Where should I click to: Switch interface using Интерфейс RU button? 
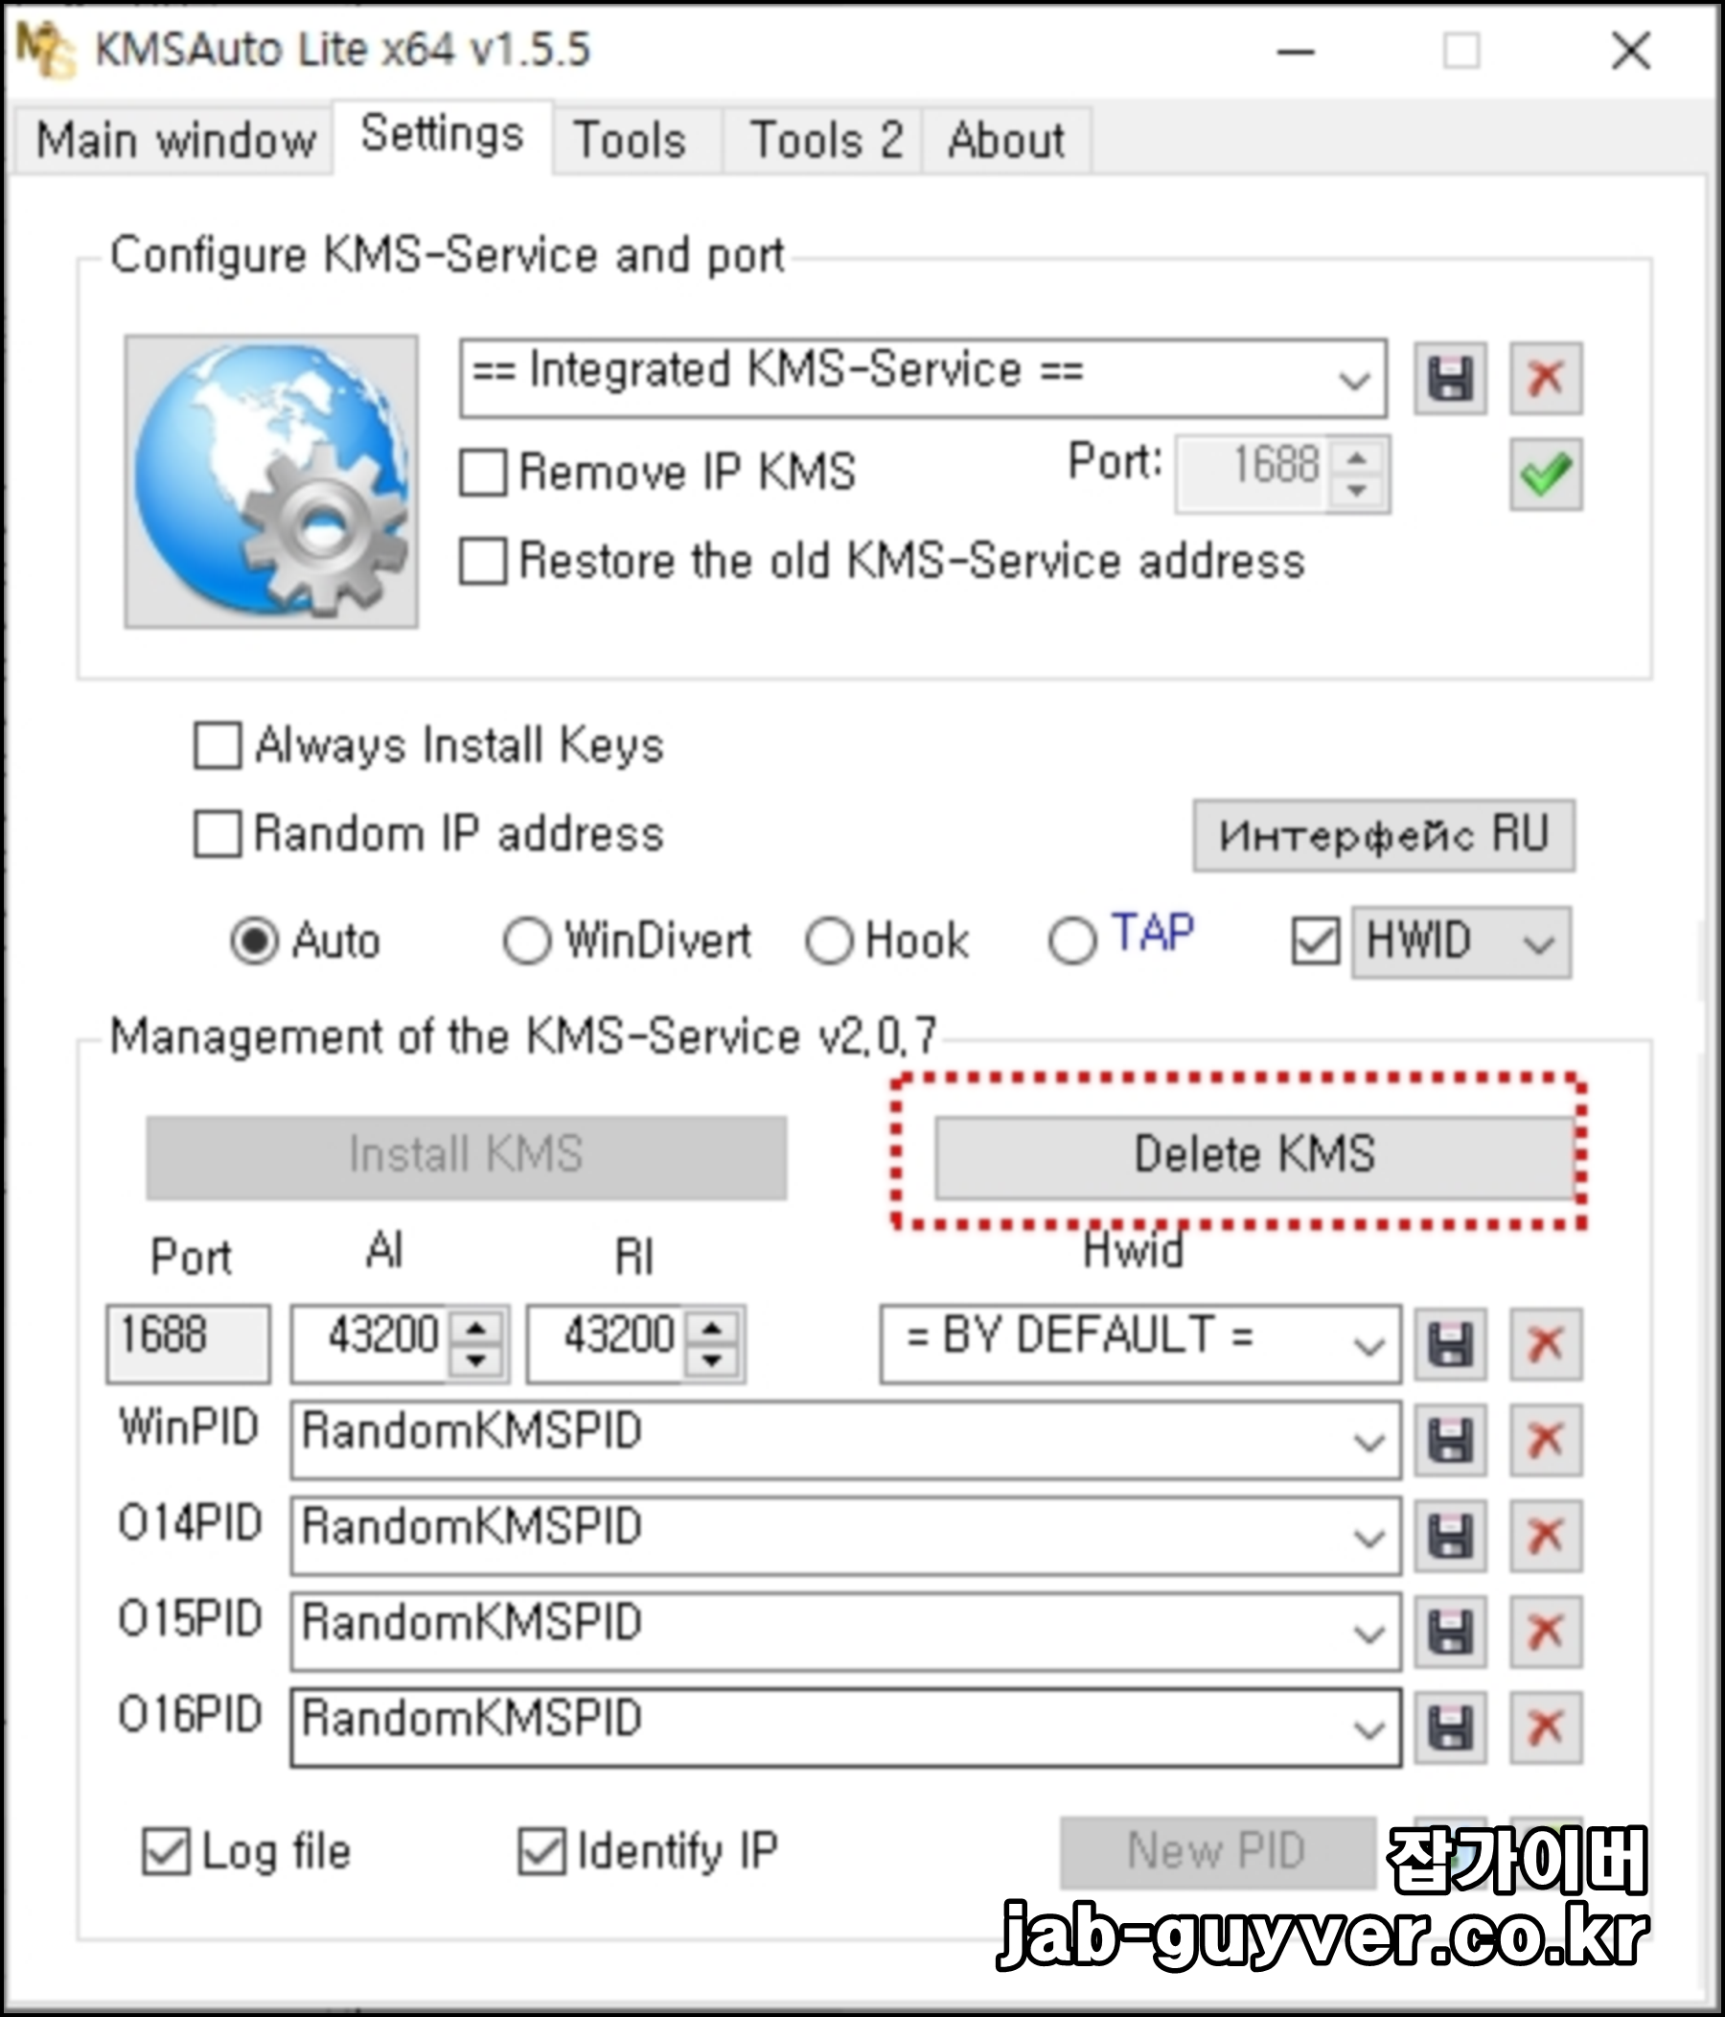point(1384,835)
